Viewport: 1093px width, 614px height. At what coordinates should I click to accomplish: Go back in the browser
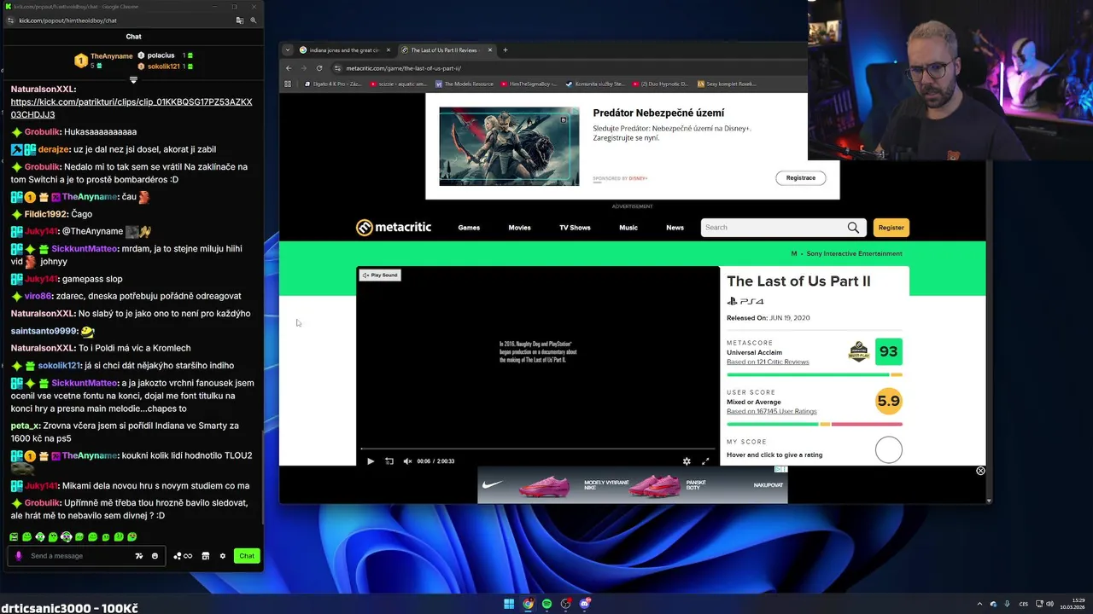click(x=289, y=68)
